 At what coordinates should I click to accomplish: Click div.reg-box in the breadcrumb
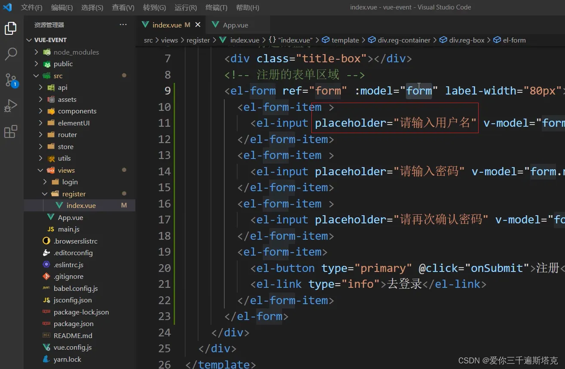pyautogui.click(x=467, y=40)
